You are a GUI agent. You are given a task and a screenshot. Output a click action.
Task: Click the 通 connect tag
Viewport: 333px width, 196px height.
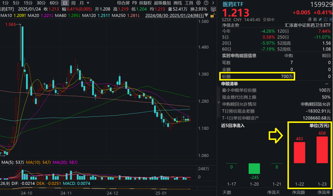click(x=310, y=20)
